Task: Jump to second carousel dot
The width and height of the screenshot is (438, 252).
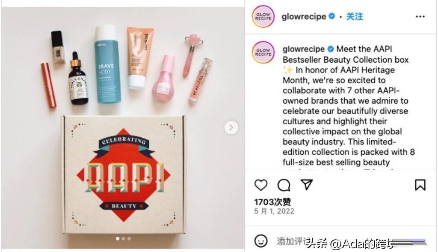Action: point(123,239)
